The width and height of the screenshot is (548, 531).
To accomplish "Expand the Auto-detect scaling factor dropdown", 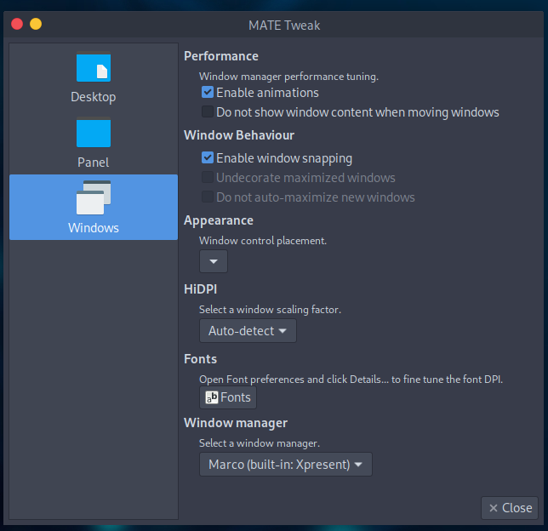I will (x=248, y=330).
